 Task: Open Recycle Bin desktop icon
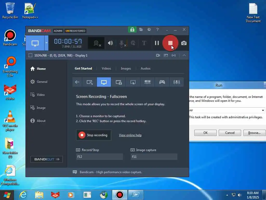click(x=10, y=10)
